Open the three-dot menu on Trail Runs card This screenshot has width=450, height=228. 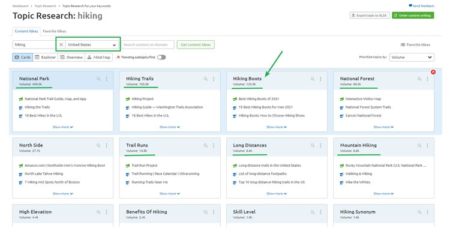[x=214, y=145]
